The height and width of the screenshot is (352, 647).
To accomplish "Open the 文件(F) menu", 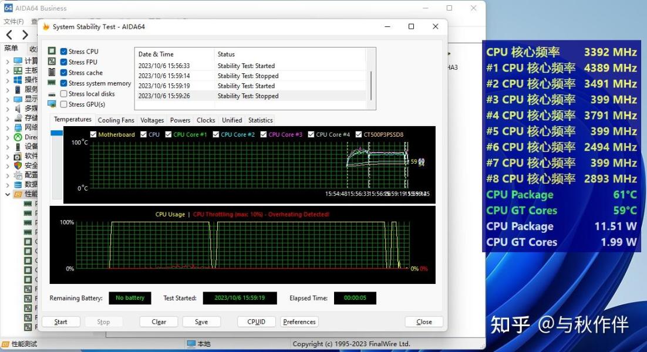I will (x=14, y=21).
